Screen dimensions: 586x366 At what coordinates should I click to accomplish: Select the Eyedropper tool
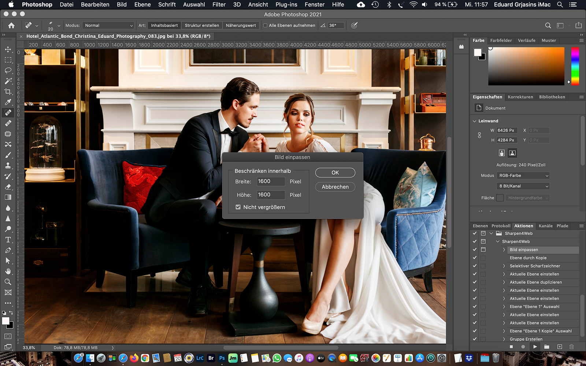[8, 102]
